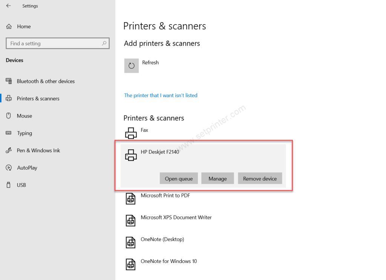386x280 pixels.
Task: Navigate to AutoPlay settings
Action: [x=27, y=168]
